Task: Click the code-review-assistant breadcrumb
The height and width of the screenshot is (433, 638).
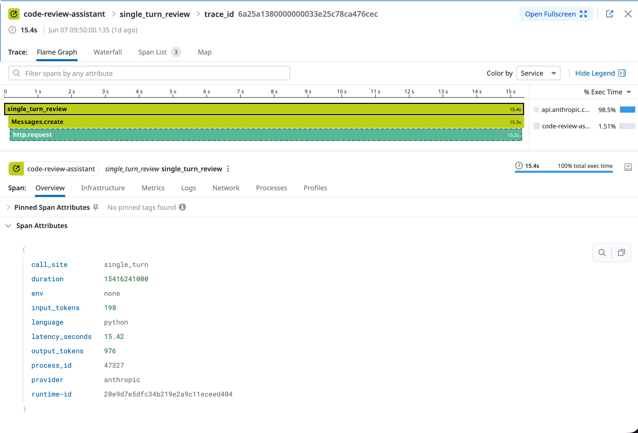Action: pos(64,14)
